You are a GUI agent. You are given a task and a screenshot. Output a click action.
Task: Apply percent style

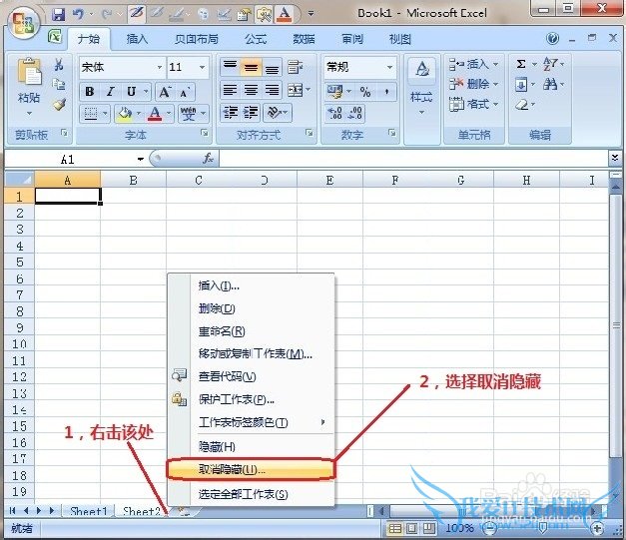coord(364,92)
